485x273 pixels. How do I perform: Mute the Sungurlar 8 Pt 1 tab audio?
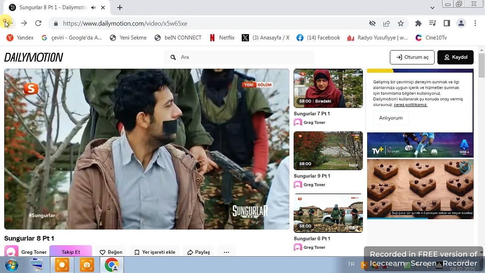93,8
